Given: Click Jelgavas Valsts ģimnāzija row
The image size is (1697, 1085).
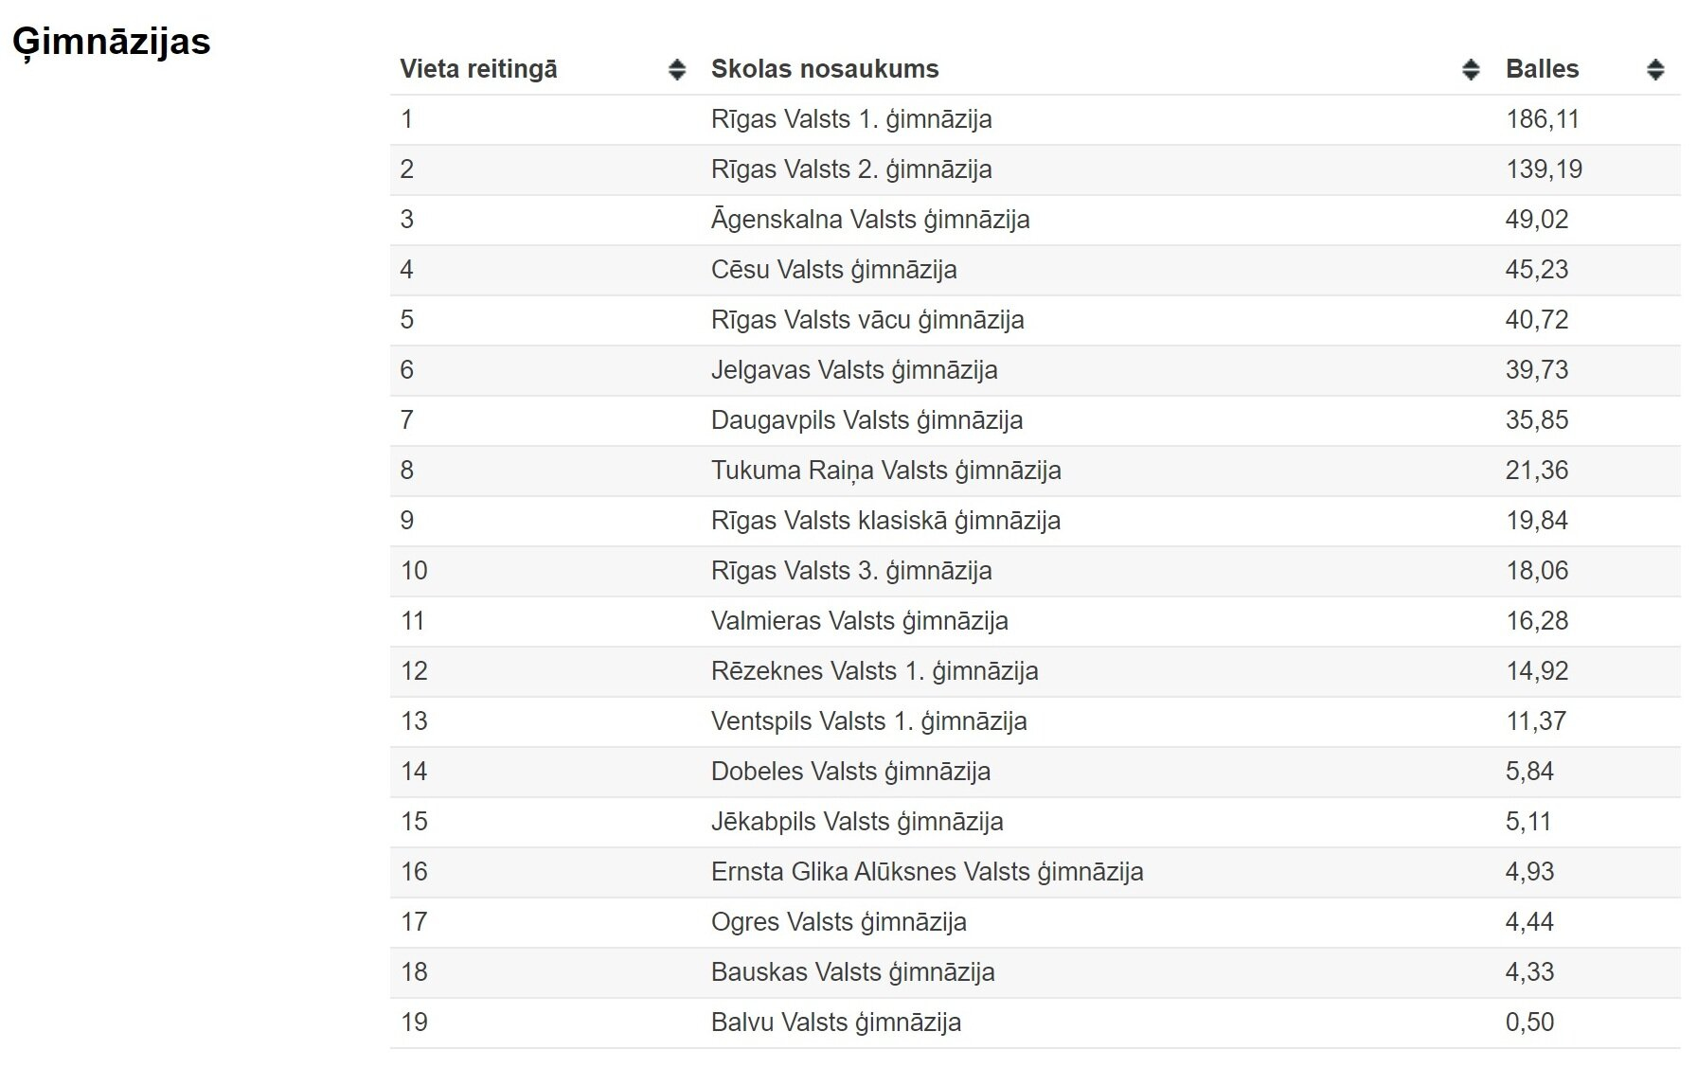Looking at the screenshot, I should 853,370.
